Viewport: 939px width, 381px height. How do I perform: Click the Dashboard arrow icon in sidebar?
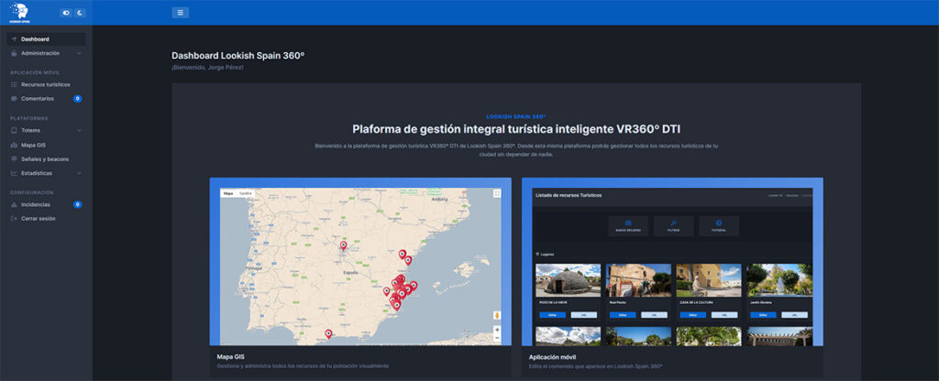pyautogui.click(x=14, y=38)
